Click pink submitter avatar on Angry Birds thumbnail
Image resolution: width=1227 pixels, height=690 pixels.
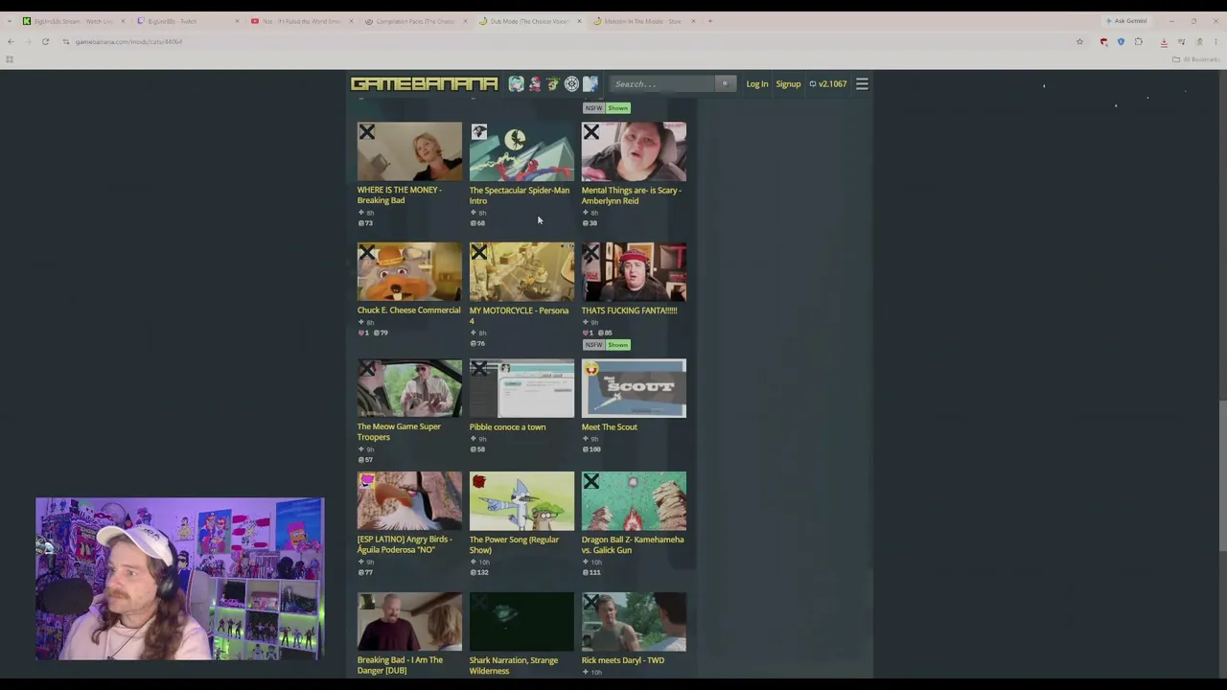click(x=367, y=481)
